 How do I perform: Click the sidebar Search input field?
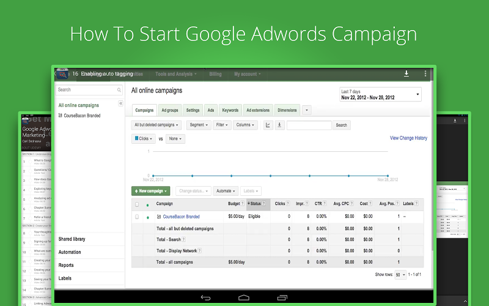tap(89, 90)
